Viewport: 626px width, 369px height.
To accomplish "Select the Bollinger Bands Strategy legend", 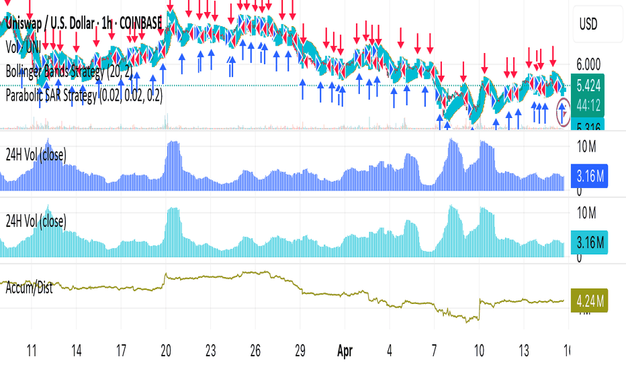I will point(69,71).
